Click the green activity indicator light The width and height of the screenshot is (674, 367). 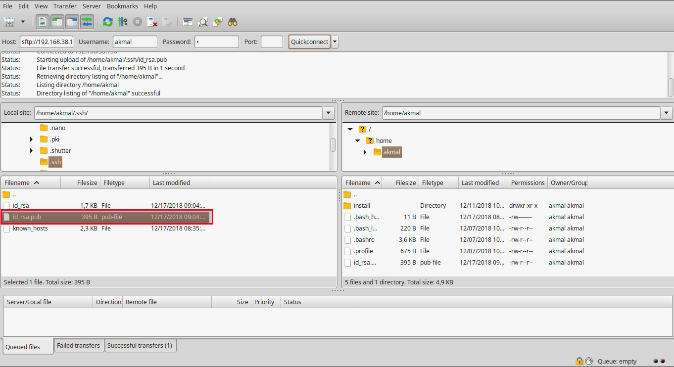pyautogui.click(x=656, y=361)
